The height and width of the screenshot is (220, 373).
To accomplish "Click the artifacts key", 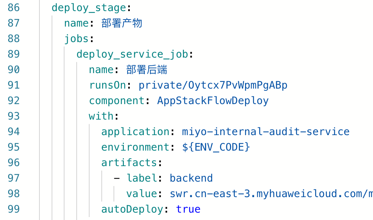I will pyautogui.click(x=129, y=163).
